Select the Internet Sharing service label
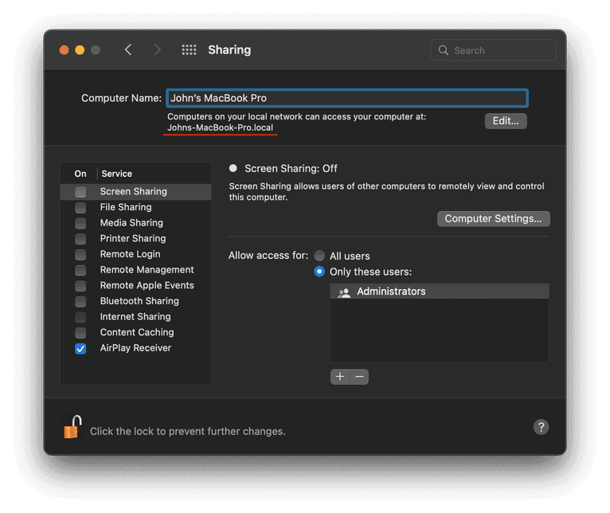Viewport: 610px width, 513px height. click(x=135, y=316)
